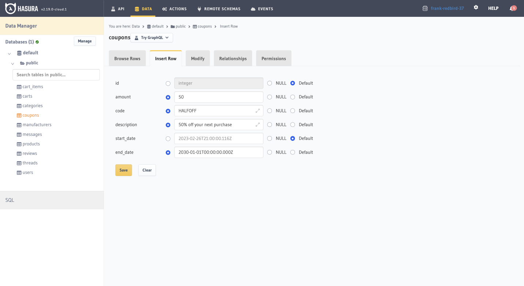Enable NULL for the amount column
This screenshot has width=524, height=286.
tap(269, 97)
